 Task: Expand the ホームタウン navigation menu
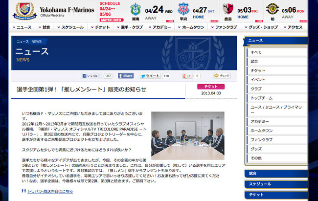[191, 27]
